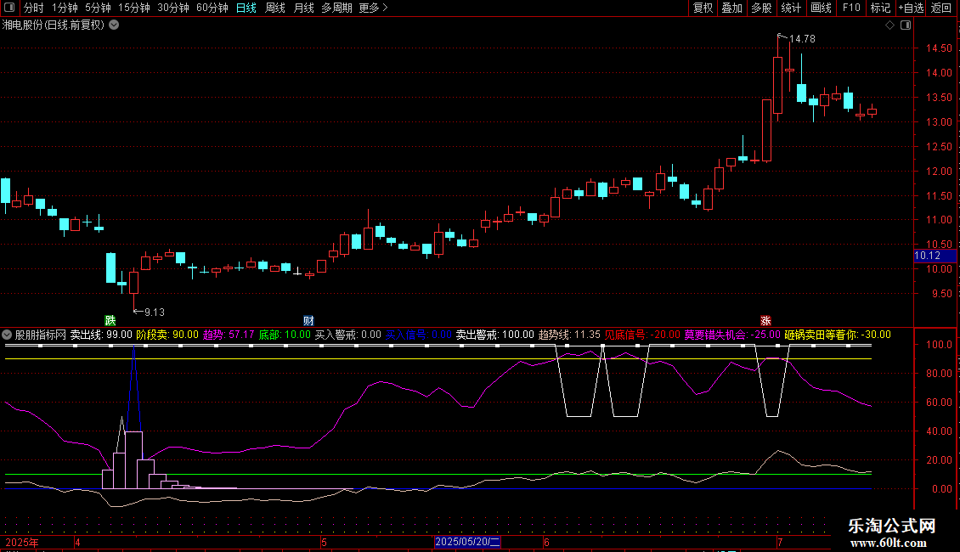Click the 9.13 low price label
Screen dimensions: 960x552
155,313
